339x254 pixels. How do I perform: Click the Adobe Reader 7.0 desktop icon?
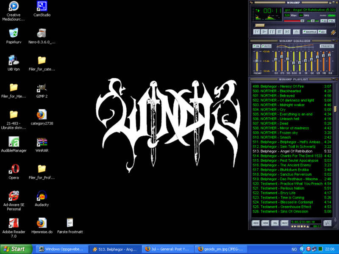point(14,228)
